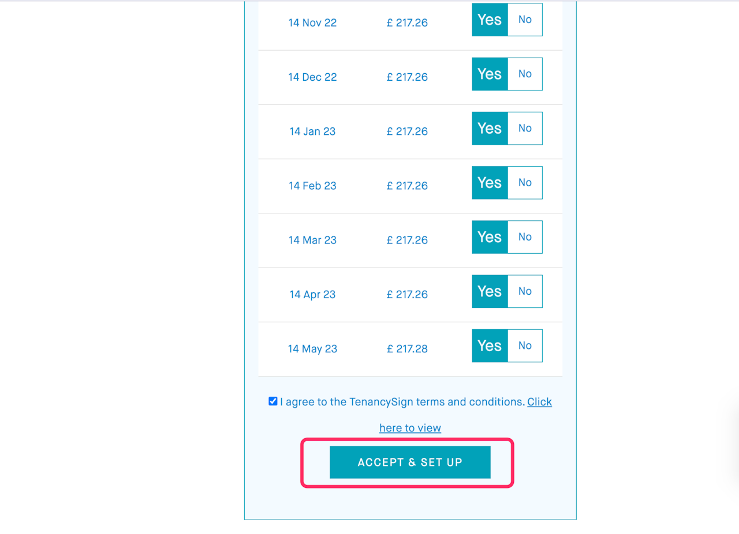The height and width of the screenshot is (534, 739).
Task: Select No for 14 Dec 22 payment
Action: (x=525, y=74)
